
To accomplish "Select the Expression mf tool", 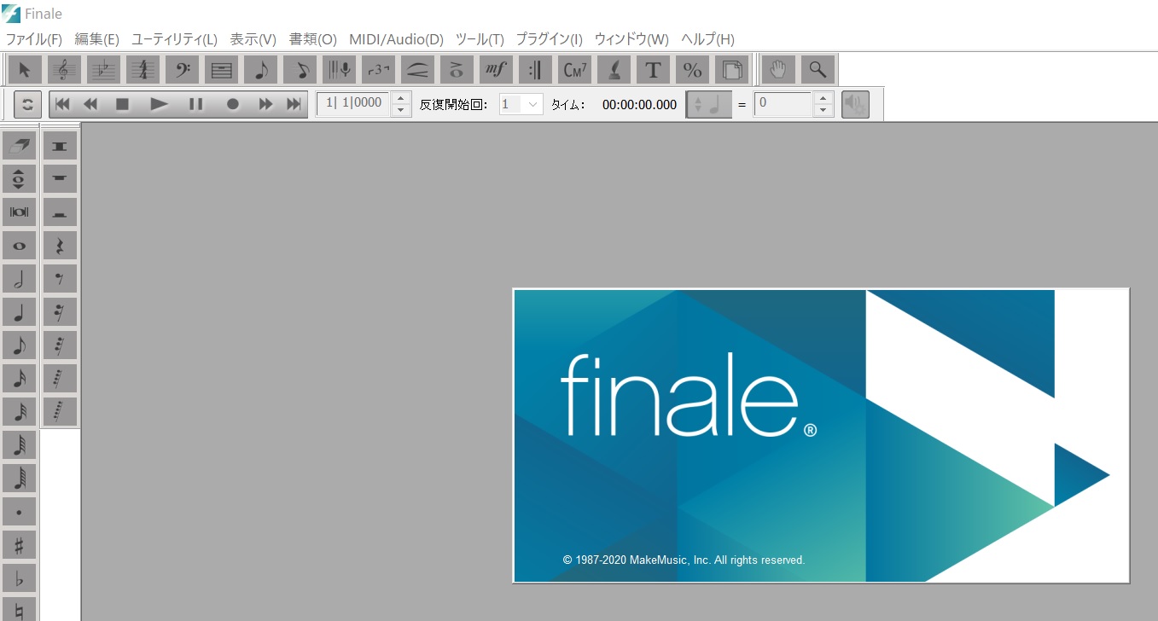I will pyautogui.click(x=496, y=69).
